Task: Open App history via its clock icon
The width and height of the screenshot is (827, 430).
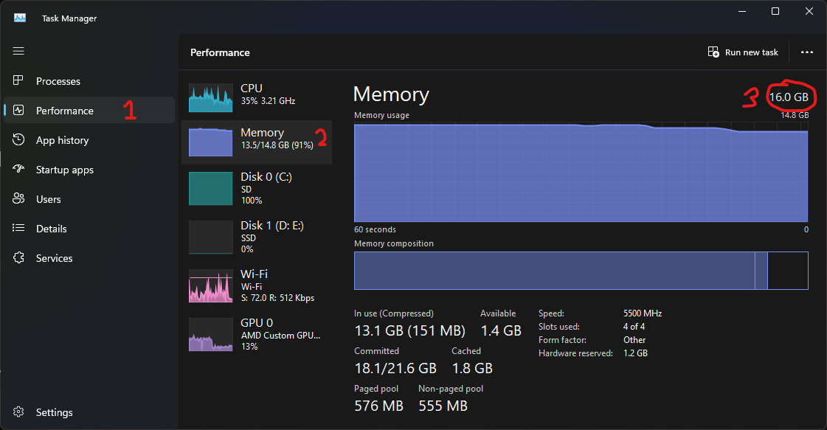Action: 18,140
